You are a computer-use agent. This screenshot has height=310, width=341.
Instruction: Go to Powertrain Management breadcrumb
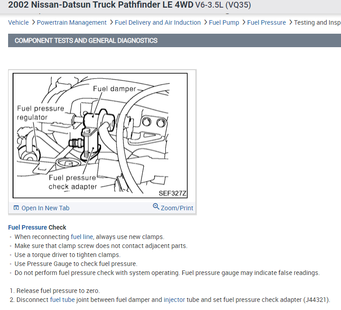[x=71, y=22]
